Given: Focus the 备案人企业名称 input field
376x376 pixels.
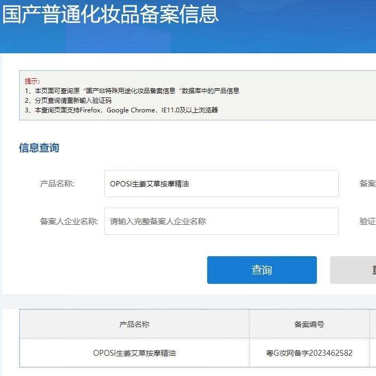Looking at the screenshot, I should pos(221,221).
